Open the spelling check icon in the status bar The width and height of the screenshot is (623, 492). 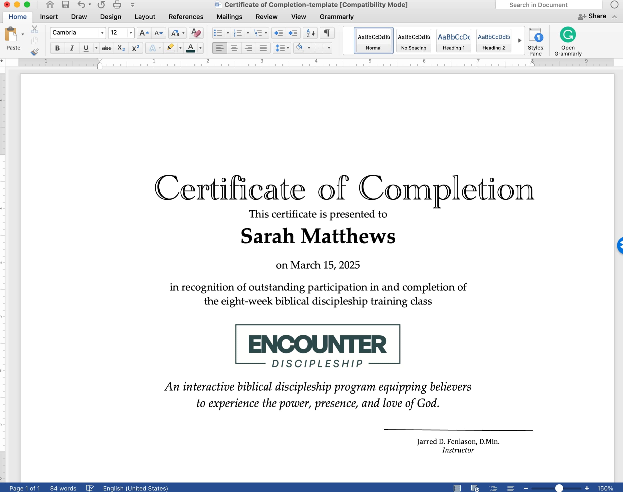pyautogui.click(x=90, y=488)
